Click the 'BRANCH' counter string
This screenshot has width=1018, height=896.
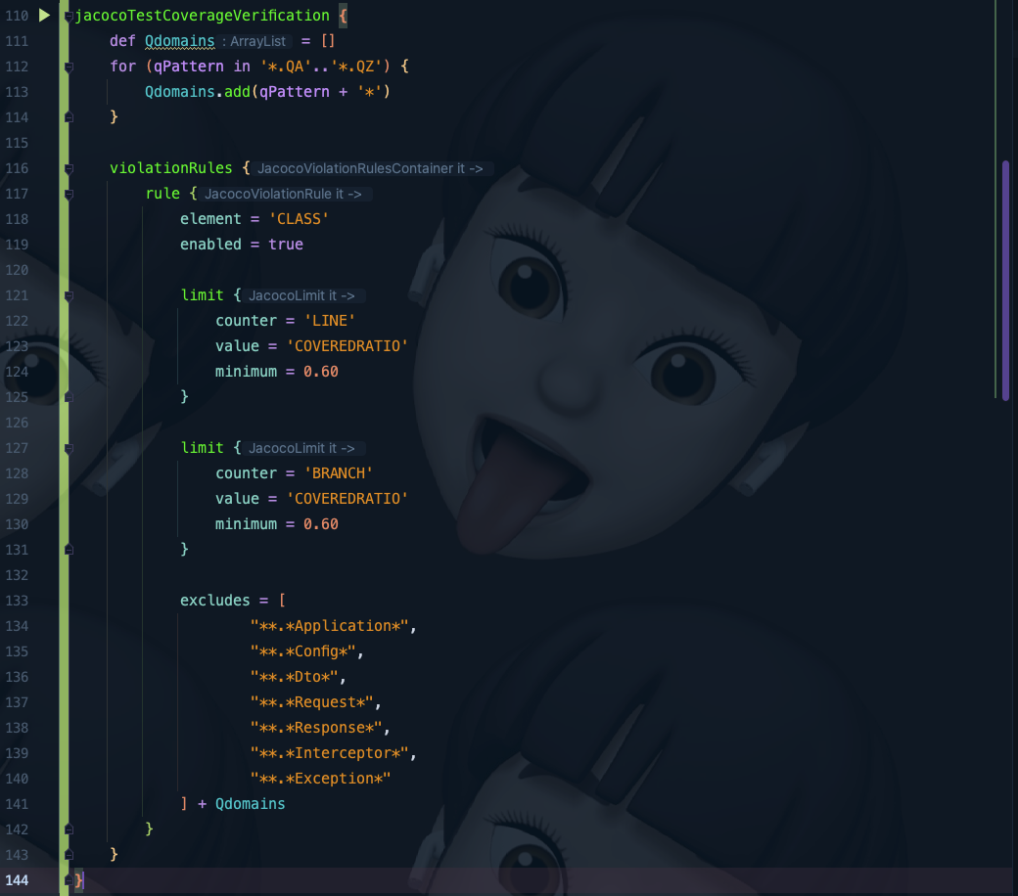pyautogui.click(x=339, y=473)
